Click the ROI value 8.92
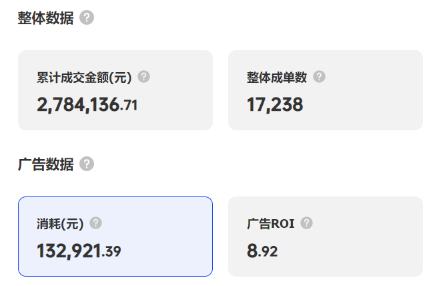 pyautogui.click(x=262, y=251)
